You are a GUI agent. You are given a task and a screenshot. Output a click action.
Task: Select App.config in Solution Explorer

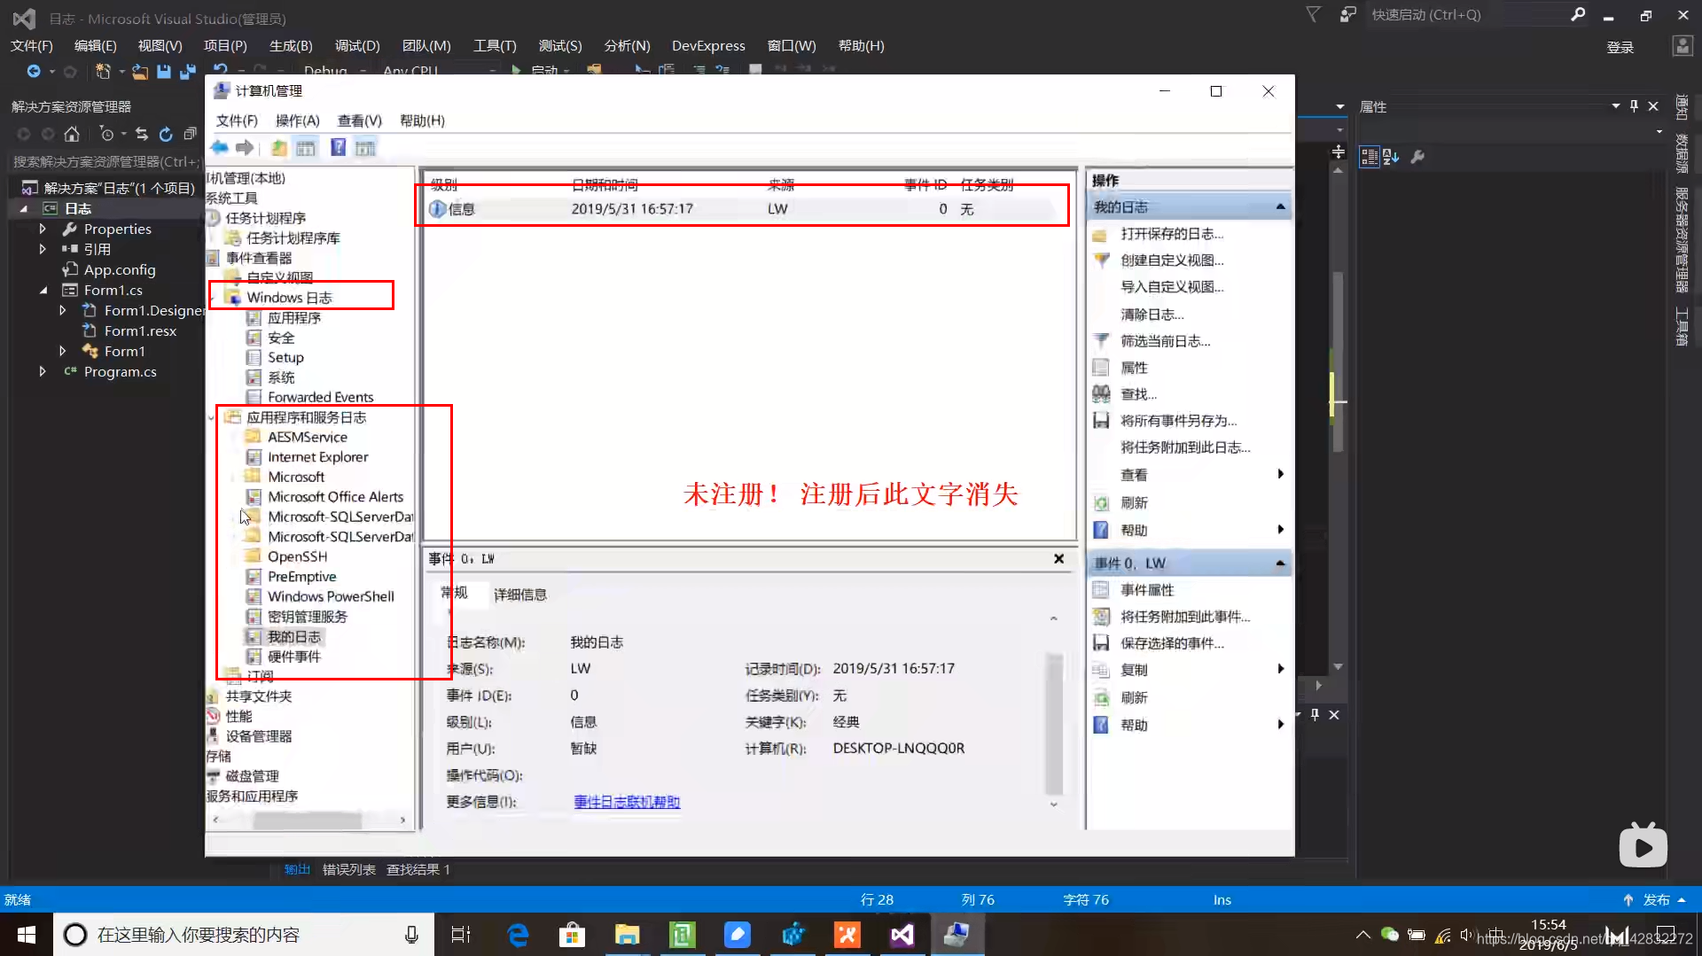click(x=120, y=269)
